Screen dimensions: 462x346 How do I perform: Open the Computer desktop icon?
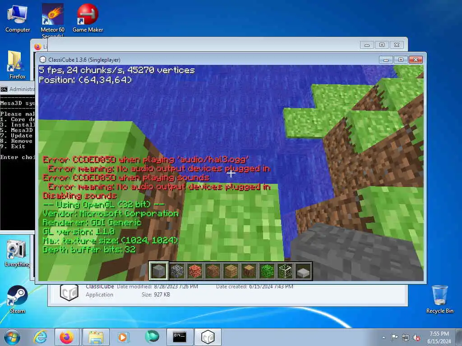(18, 18)
